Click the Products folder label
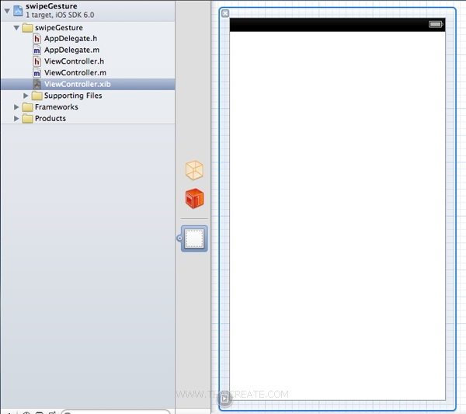Image resolution: width=466 pixels, height=414 pixels. click(50, 119)
